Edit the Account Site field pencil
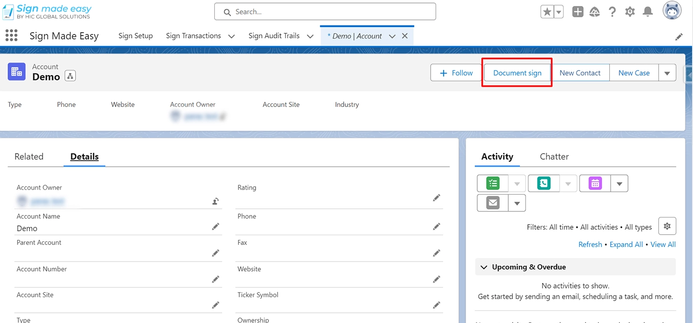Screen dimensions: 693x323 pyautogui.click(x=216, y=305)
